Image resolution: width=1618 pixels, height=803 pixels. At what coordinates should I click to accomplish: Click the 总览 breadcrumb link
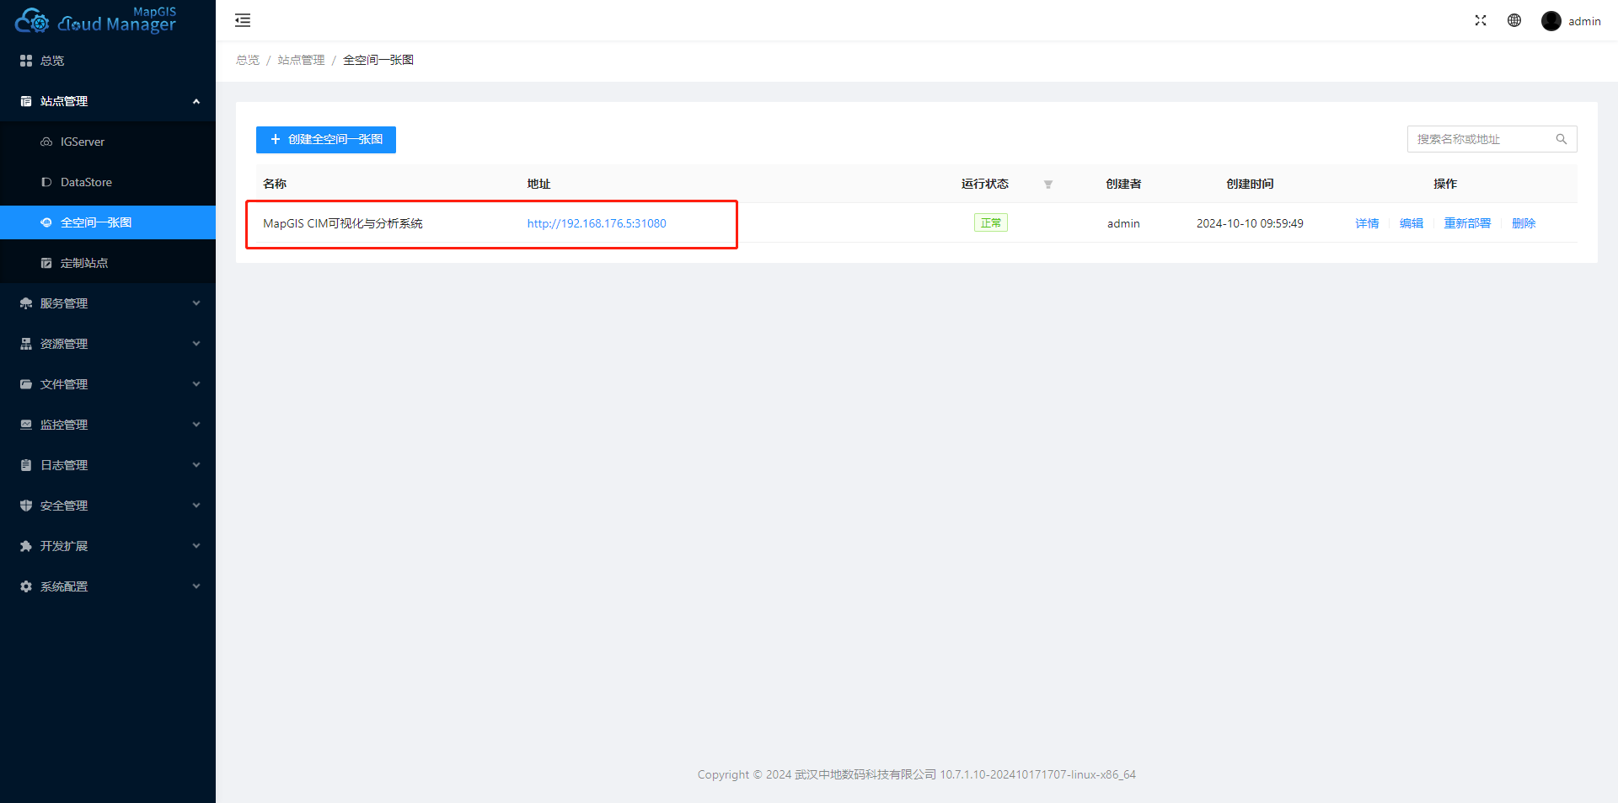[x=248, y=60]
